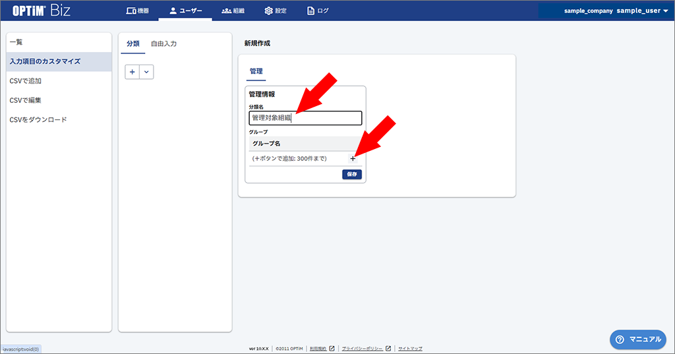Viewport: 675px width, 354px height.
Task: Open the ログ log menu
Action: click(x=318, y=11)
